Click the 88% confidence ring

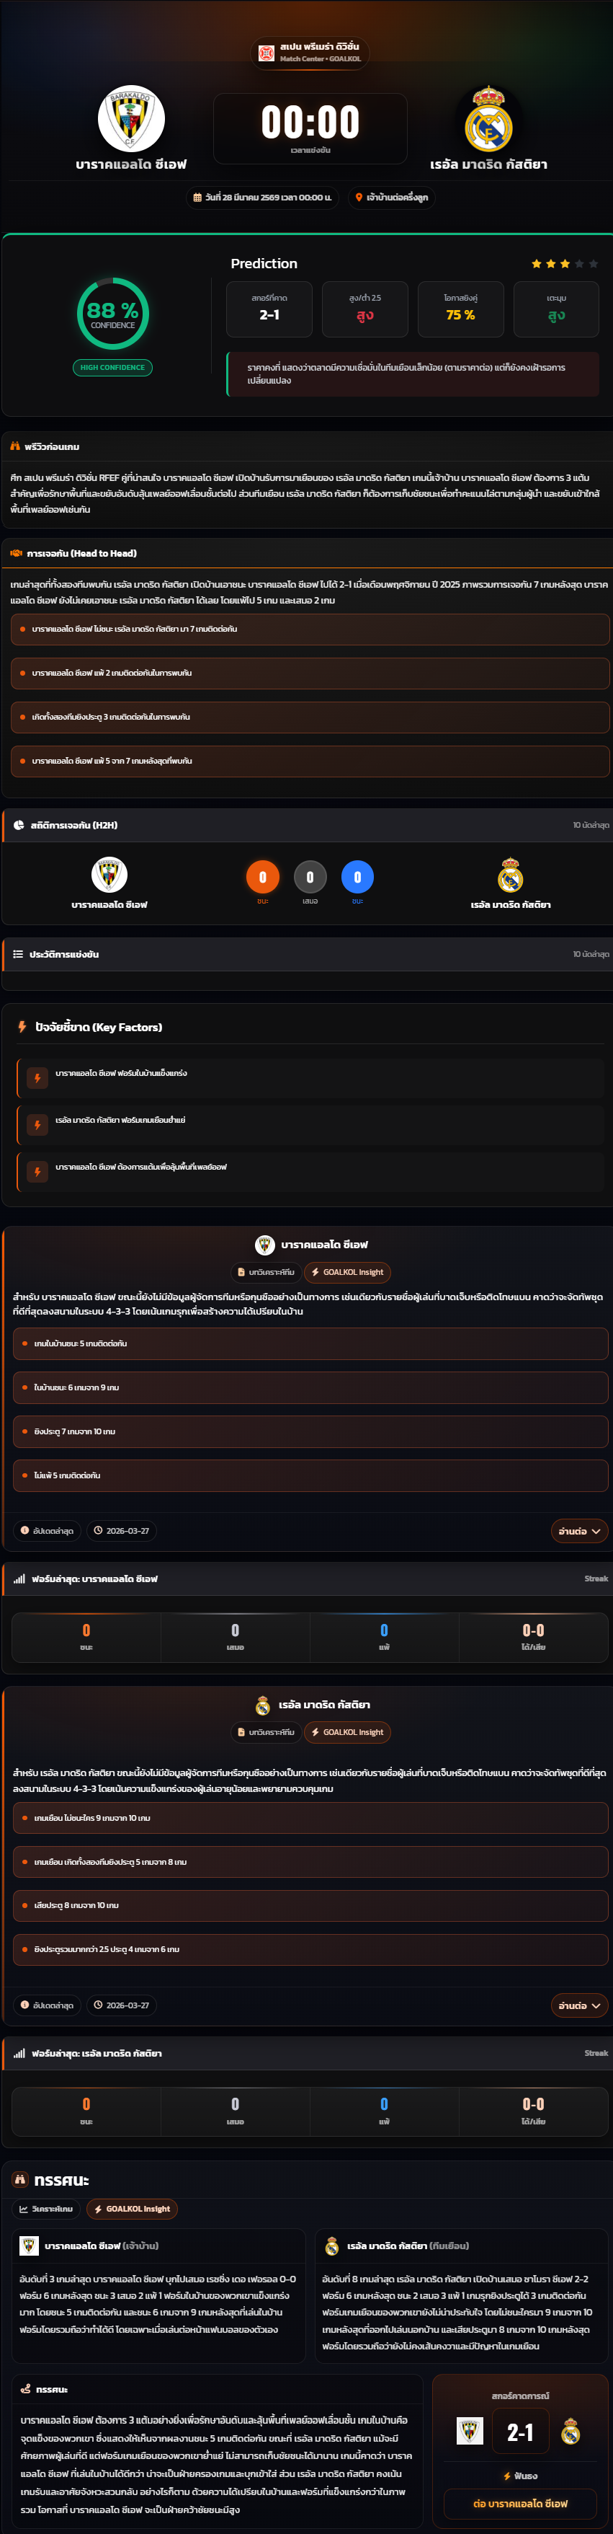tap(113, 314)
